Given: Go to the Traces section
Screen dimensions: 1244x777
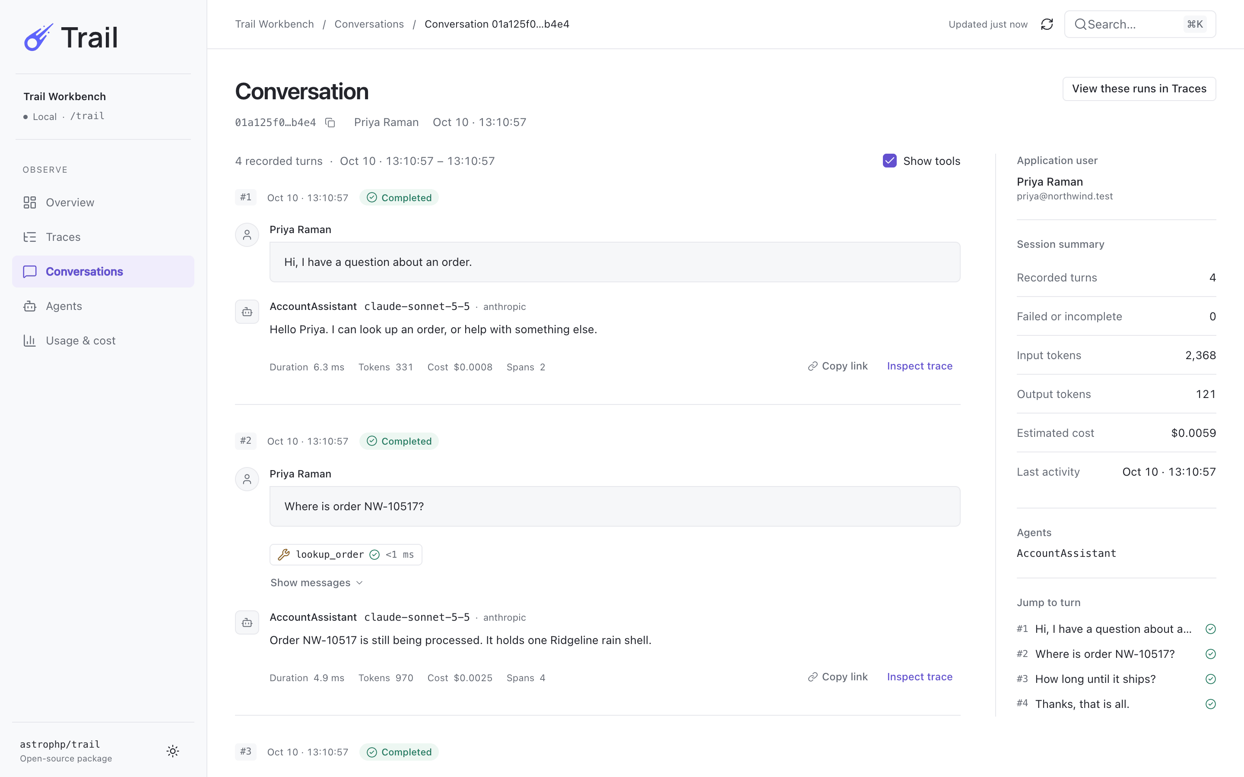Looking at the screenshot, I should 103,237.
